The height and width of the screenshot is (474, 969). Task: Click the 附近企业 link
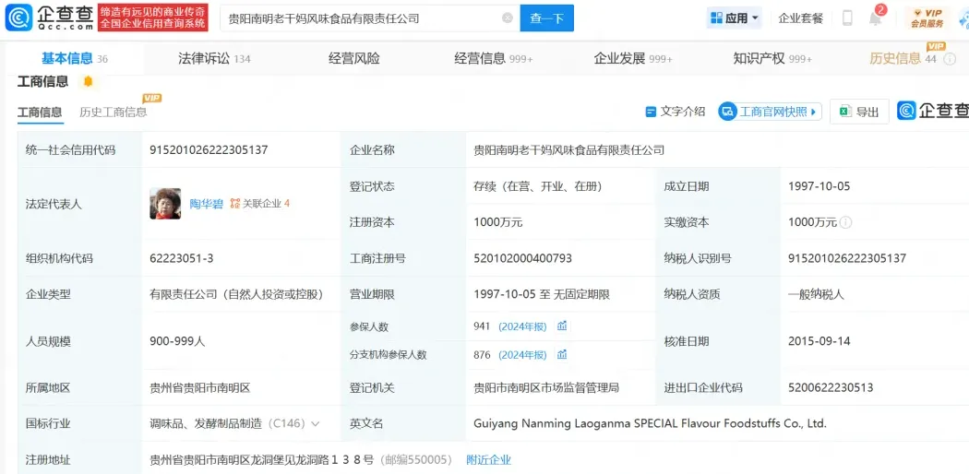click(489, 460)
